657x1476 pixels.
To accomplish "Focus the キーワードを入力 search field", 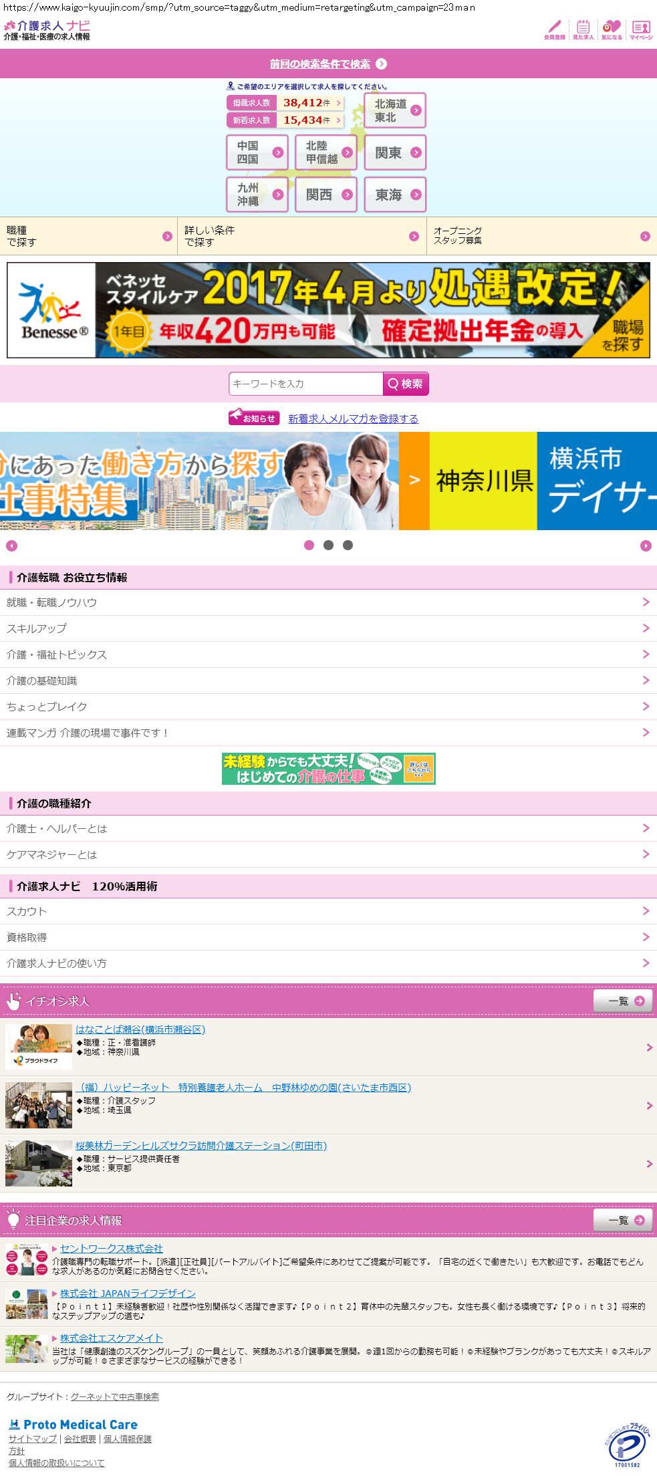I will [305, 384].
